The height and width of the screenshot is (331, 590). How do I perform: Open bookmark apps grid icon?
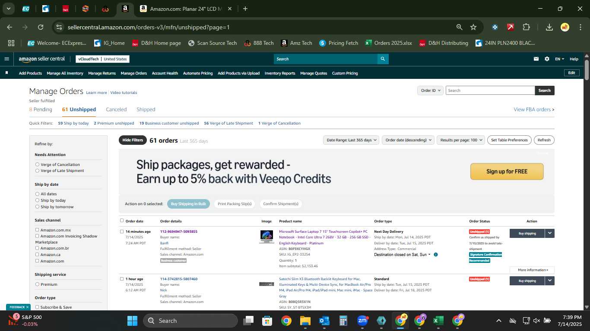coord(11,43)
